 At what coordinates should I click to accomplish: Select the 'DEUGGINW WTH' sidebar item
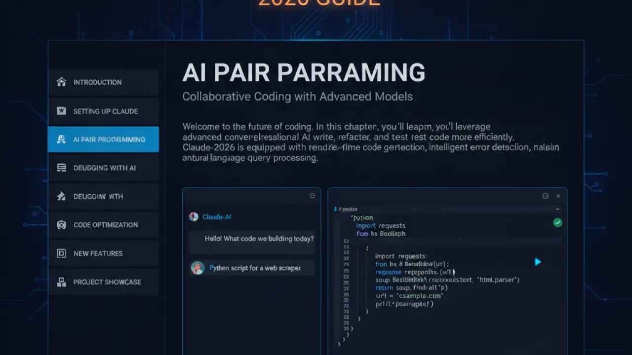pyautogui.click(x=103, y=196)
